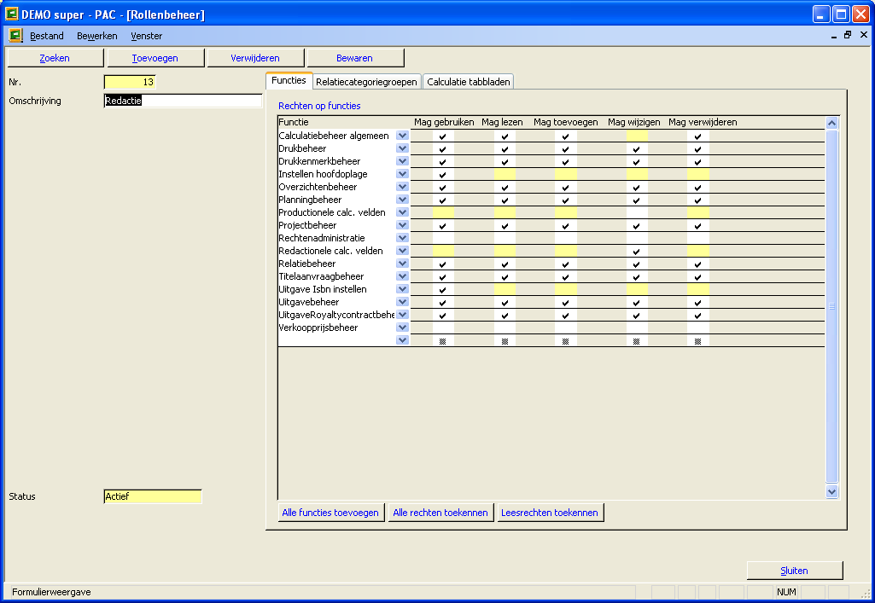Click the PAC application icon in menu bar
This screenshot has width=875, height=603.
[x=15, y=36]
